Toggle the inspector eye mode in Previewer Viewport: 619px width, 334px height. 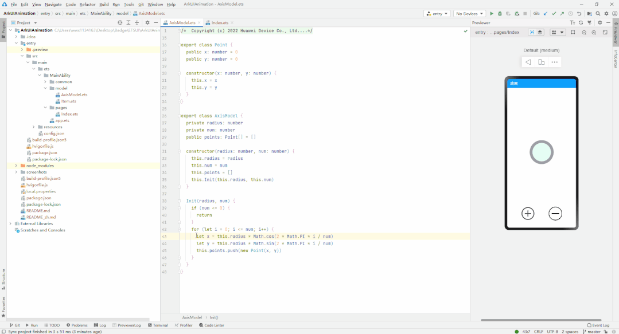532,32
